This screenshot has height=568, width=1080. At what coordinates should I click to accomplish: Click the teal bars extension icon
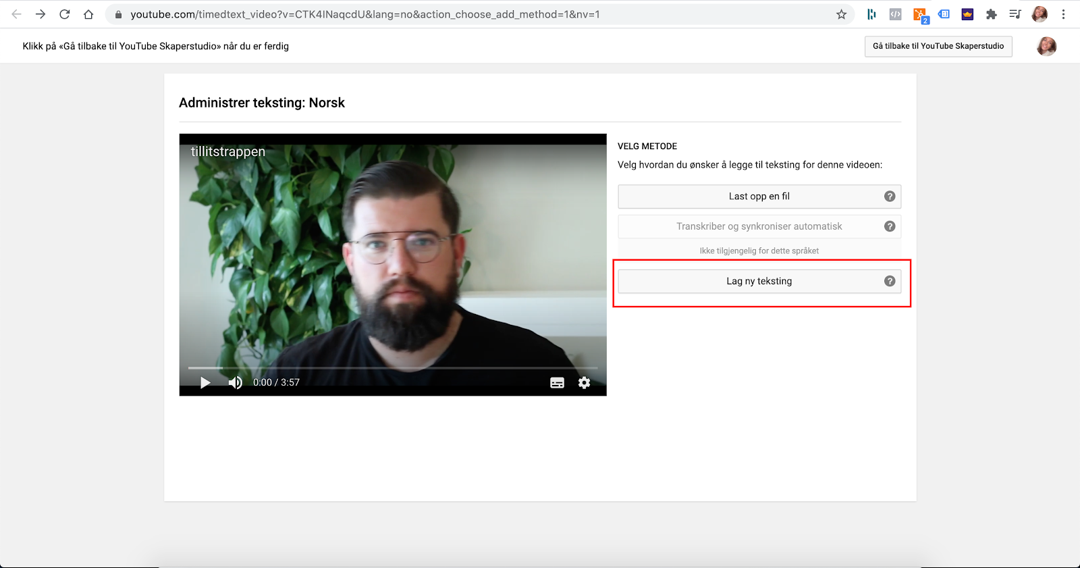click(871, 14)
